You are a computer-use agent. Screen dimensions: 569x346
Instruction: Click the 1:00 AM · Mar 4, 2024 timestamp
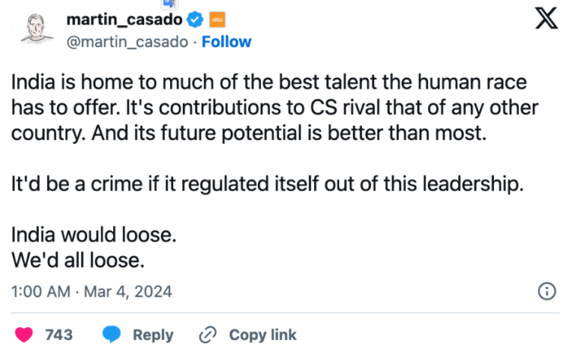pyautogui.click(x=91, y=291)
